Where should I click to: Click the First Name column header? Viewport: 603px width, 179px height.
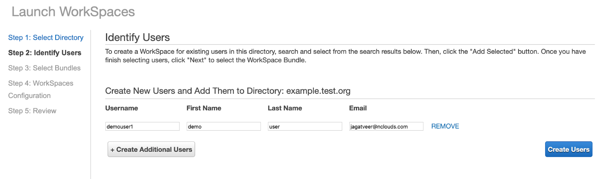(x=204, y=108)
